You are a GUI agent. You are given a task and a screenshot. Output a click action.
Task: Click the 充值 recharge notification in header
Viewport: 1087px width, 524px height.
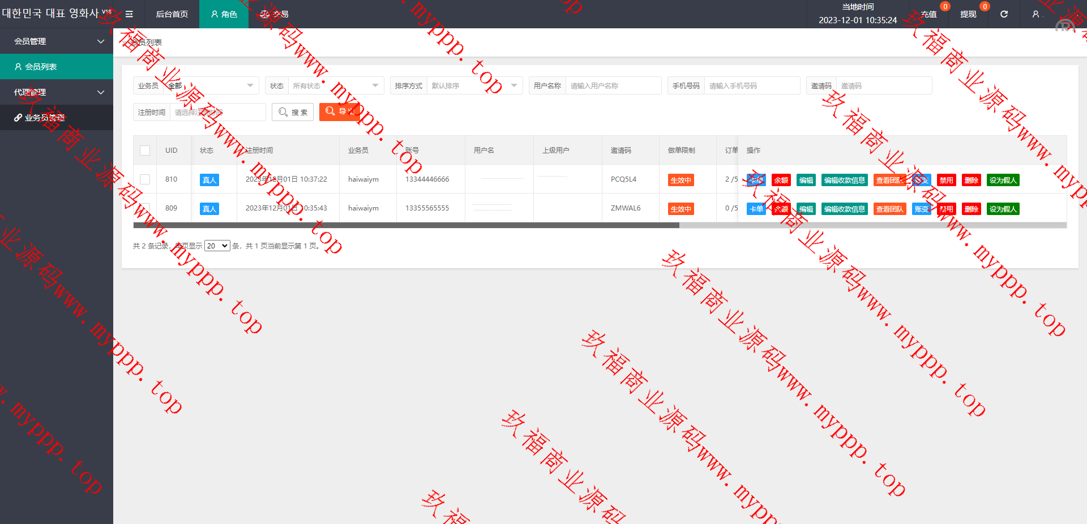point(928,14)
